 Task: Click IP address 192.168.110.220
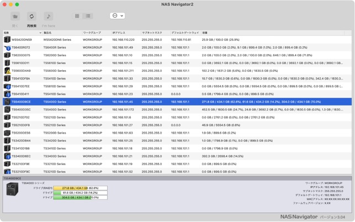123,40
